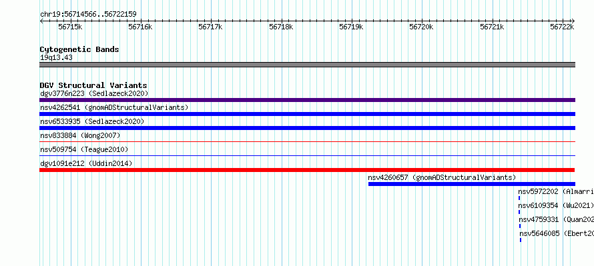This screenshot has width=594, height=266.
Task: Open the nsv5972202 variant label
Action: pyautogui.click(x=556, y=191)
